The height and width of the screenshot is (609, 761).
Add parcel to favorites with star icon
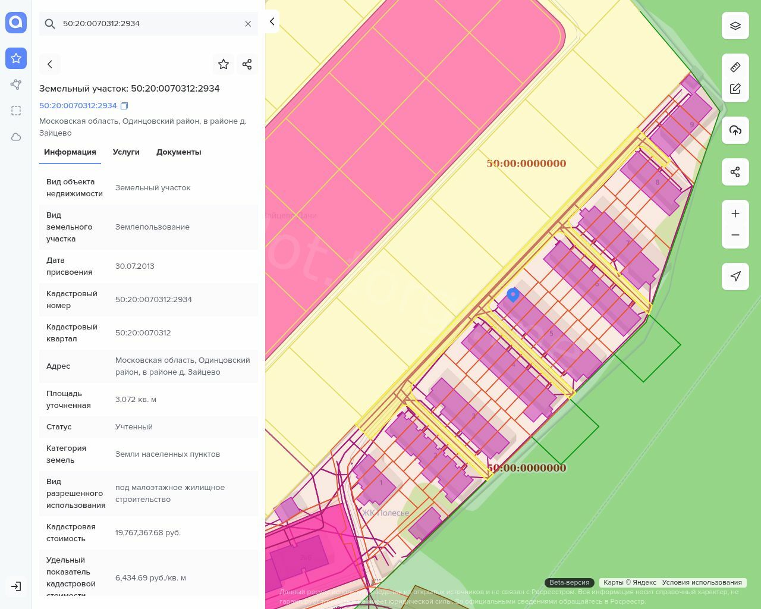tap(224, 64)
